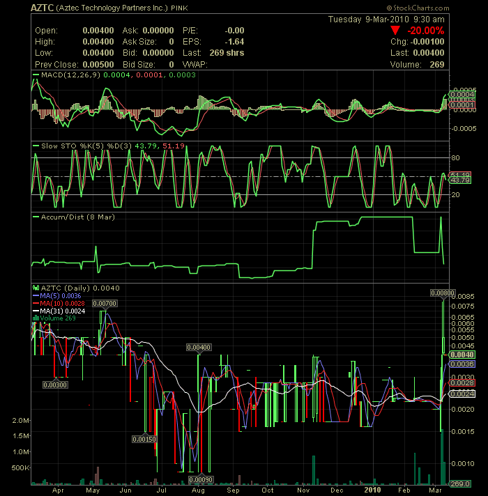The image size is (488, 496).
Task: Click the 0.00400 August peak annotation
Action: 199,348
